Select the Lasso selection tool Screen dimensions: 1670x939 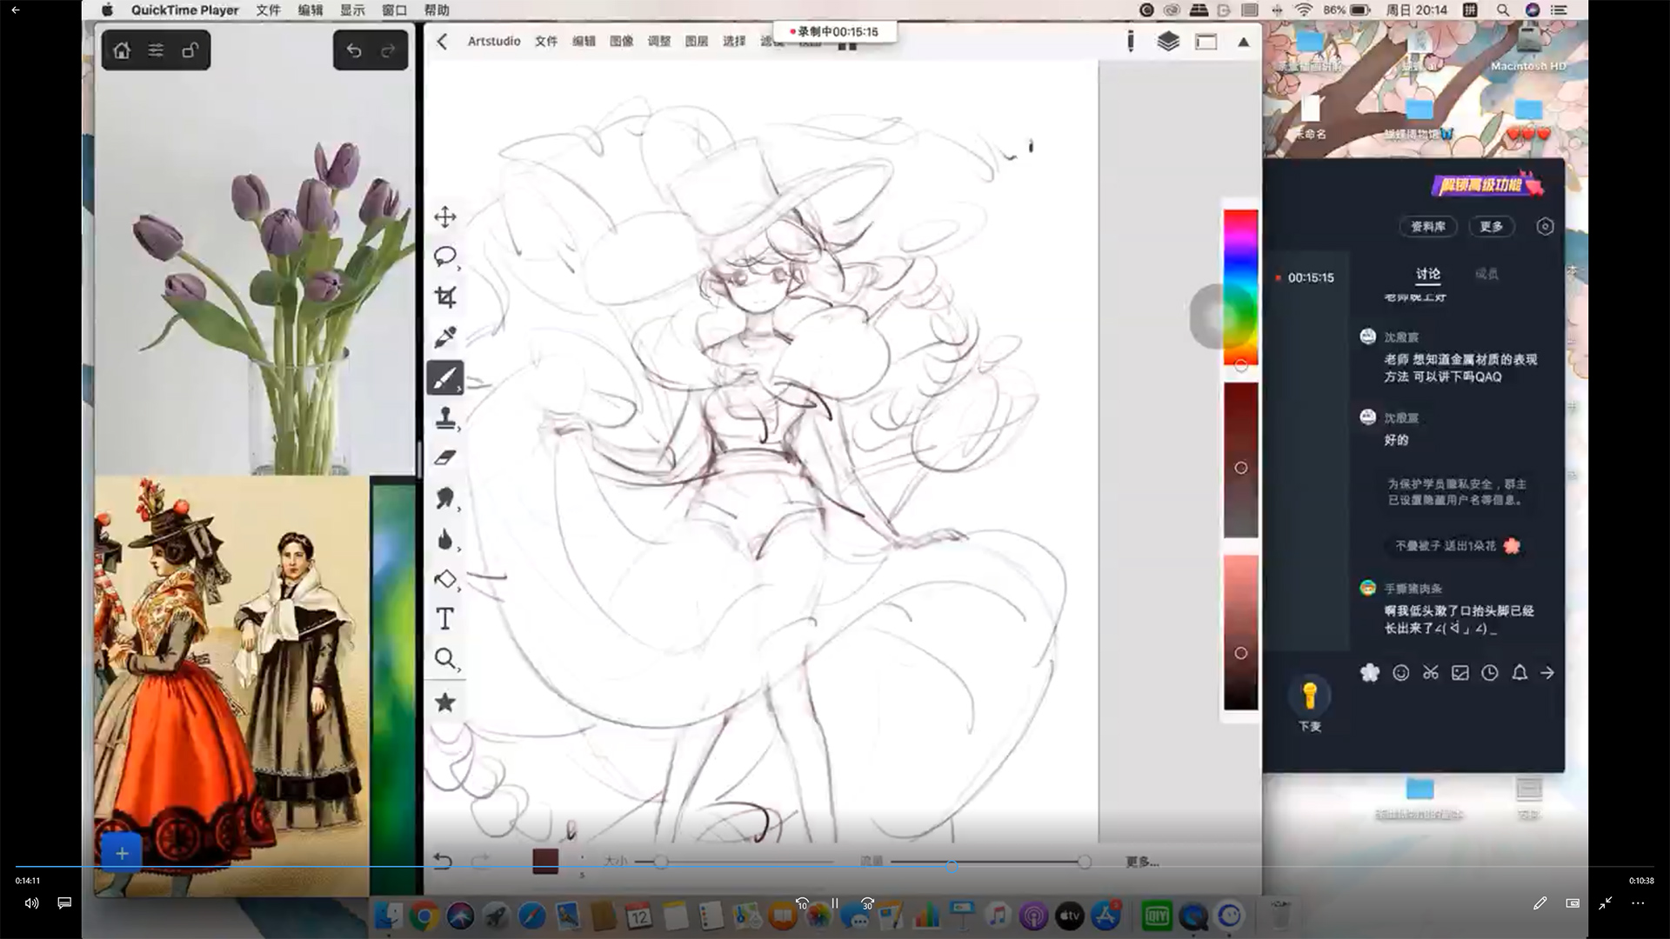pyautogui.click(x=445, y=256)
